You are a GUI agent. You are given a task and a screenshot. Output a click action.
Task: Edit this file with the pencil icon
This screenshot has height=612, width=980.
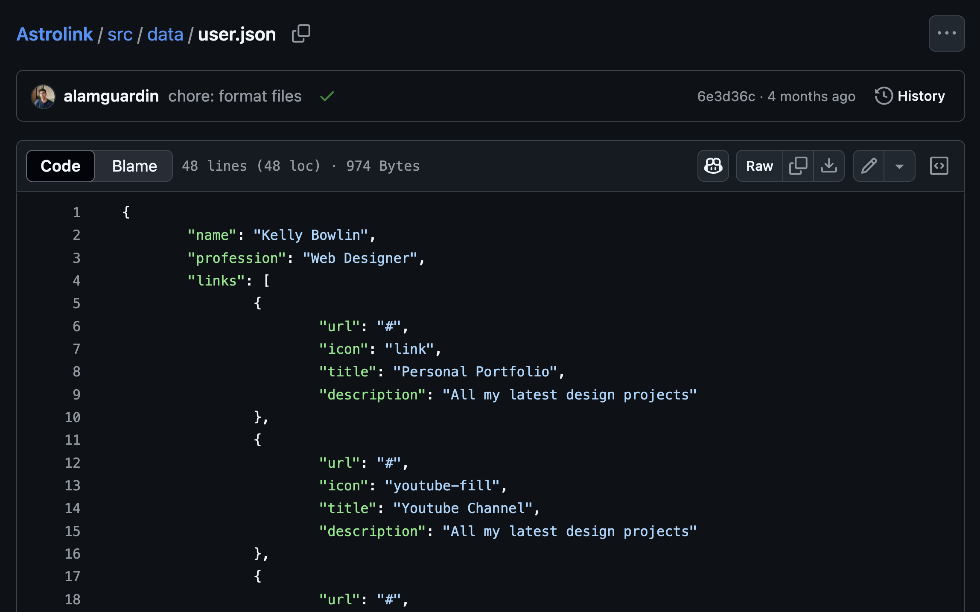pos(868,166)
